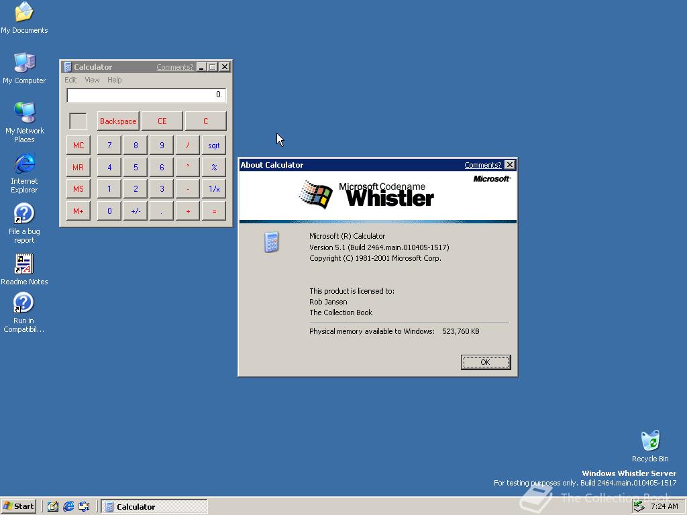Launch Internet Explorer from desktop
Screen dimensions: 687x515
coord(24,173)
